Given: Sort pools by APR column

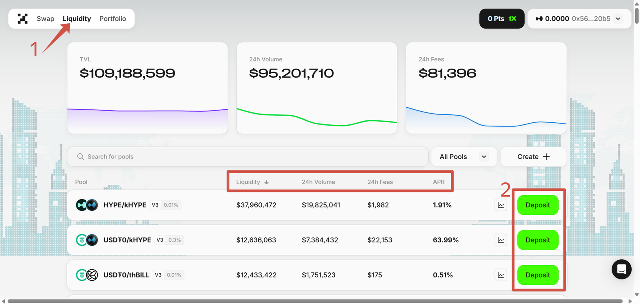Looking at the screenshot, I should pyautogui.click(x=438, y=182).
